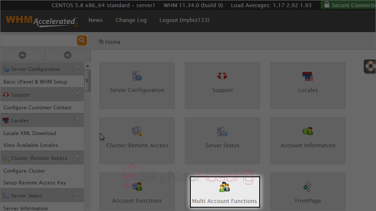Open the Account Functions tile

coord(137,192)
